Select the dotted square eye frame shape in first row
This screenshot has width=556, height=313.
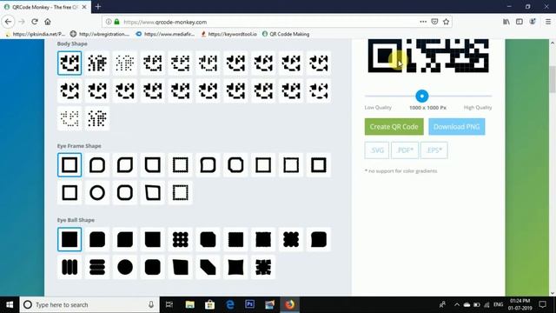pyautogui.click(x=180, y=165)
